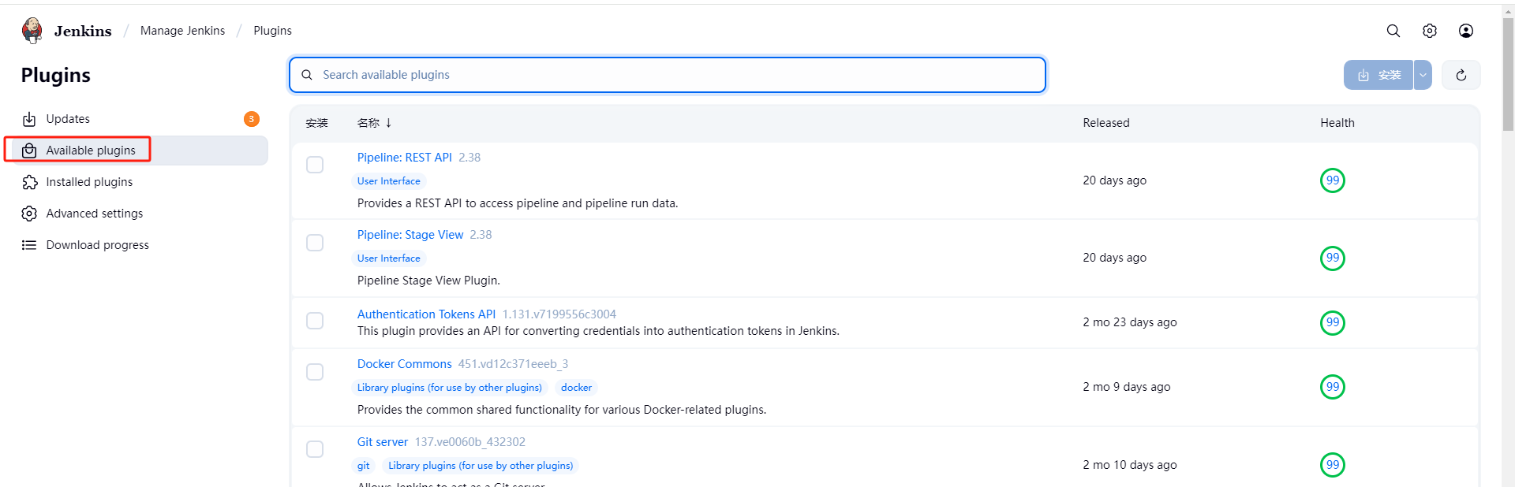The height and width of the screenshot is (487, 1515).
Task: Tick the checkbox for Pipeline: REST API
Action: pos(315,165)
